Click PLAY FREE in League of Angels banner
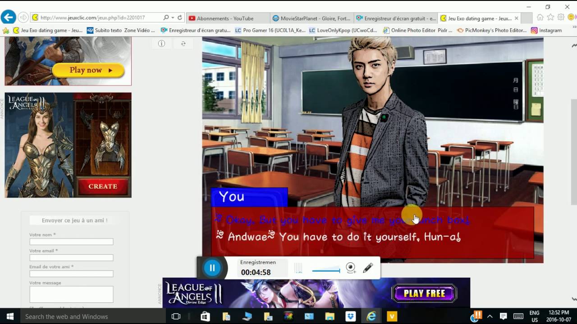Viewport: 577px width, 324px height. 424,293
